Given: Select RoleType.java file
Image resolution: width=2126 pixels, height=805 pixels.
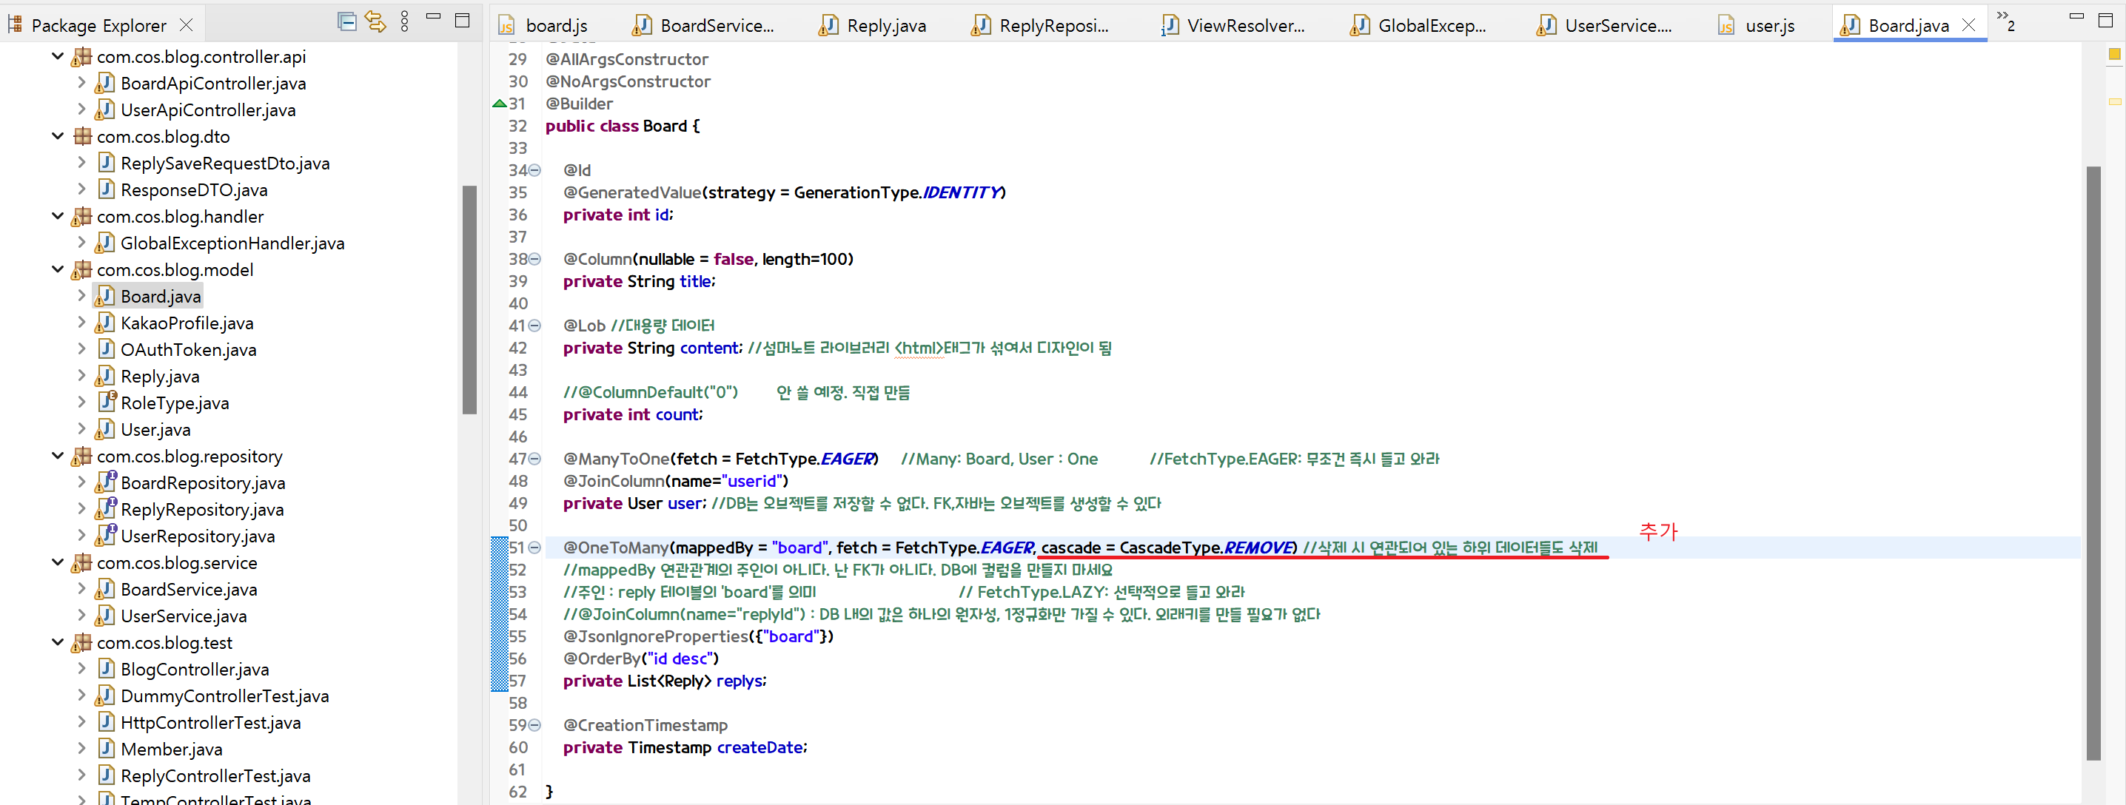Looking at the screenshot, I should pyautogui.click(x=175, y=403).
